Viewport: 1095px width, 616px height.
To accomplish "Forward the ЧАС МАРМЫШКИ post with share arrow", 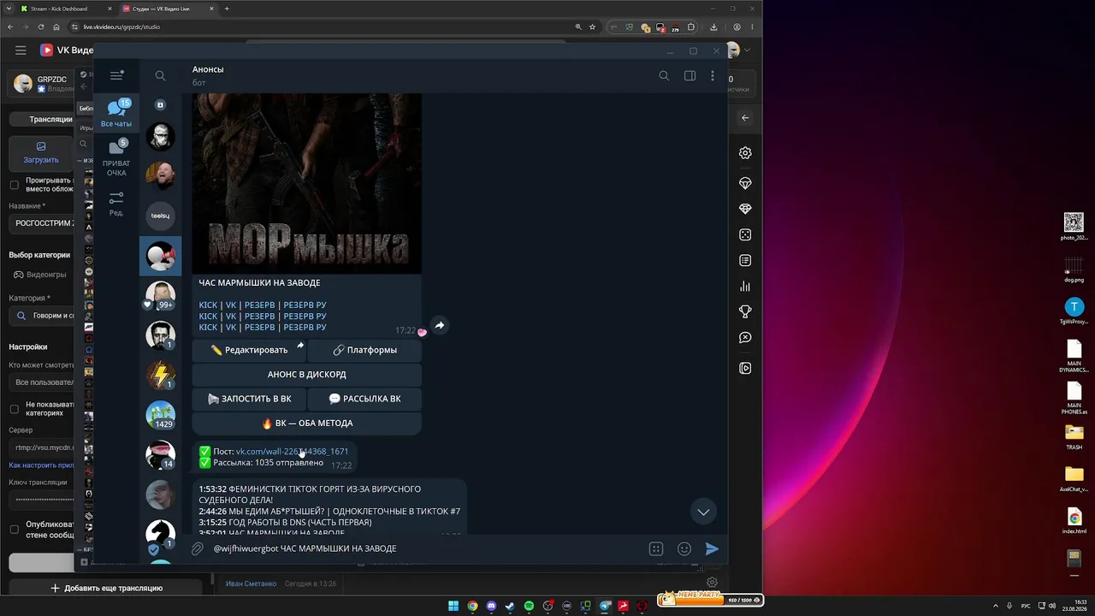I will coord(439,325).
